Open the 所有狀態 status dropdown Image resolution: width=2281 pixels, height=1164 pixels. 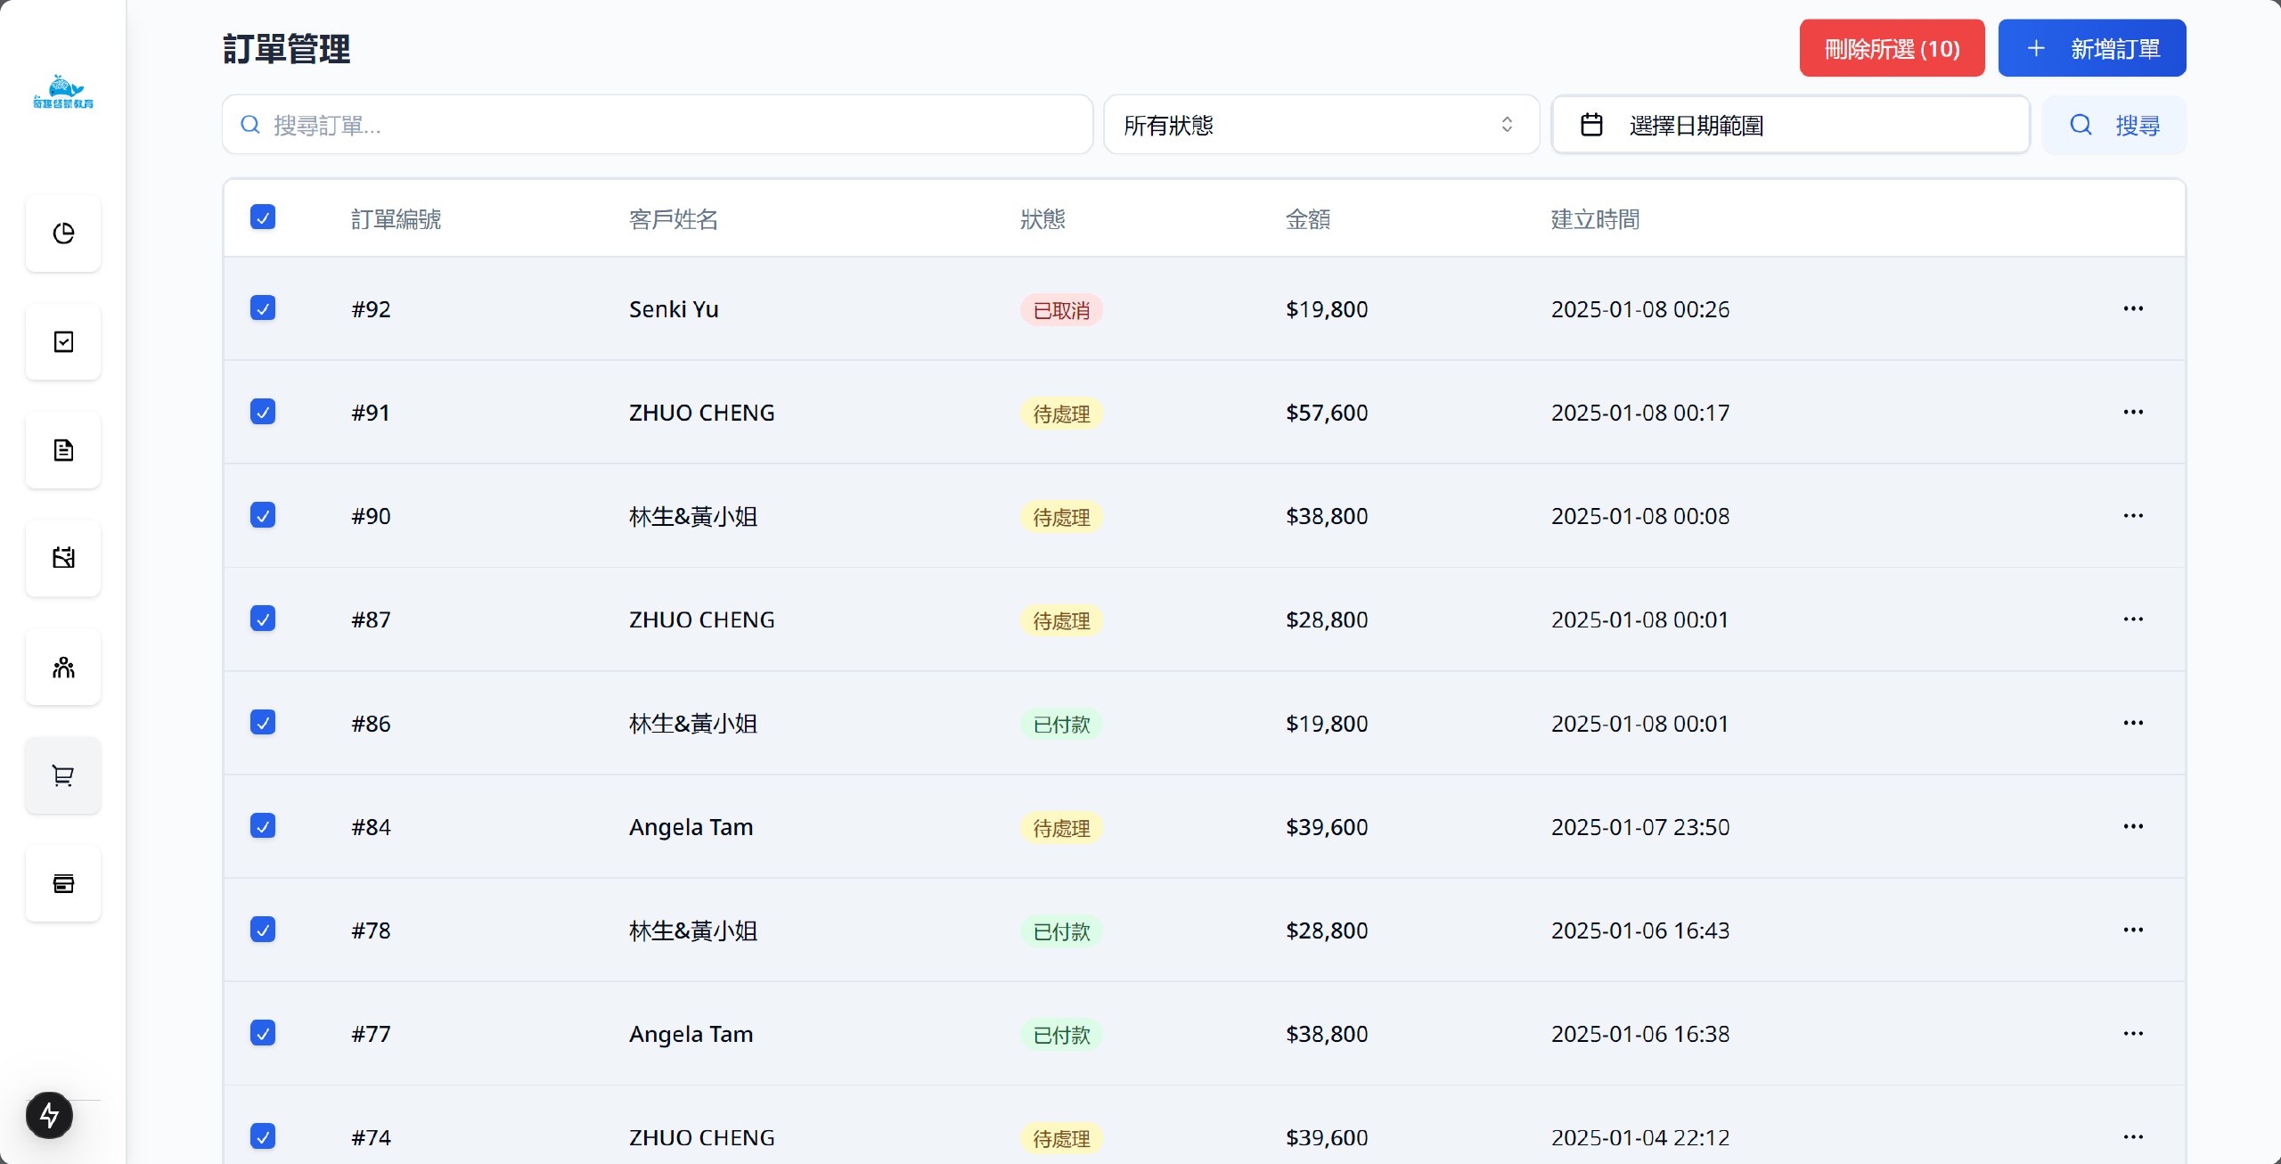pos(1320,125)
